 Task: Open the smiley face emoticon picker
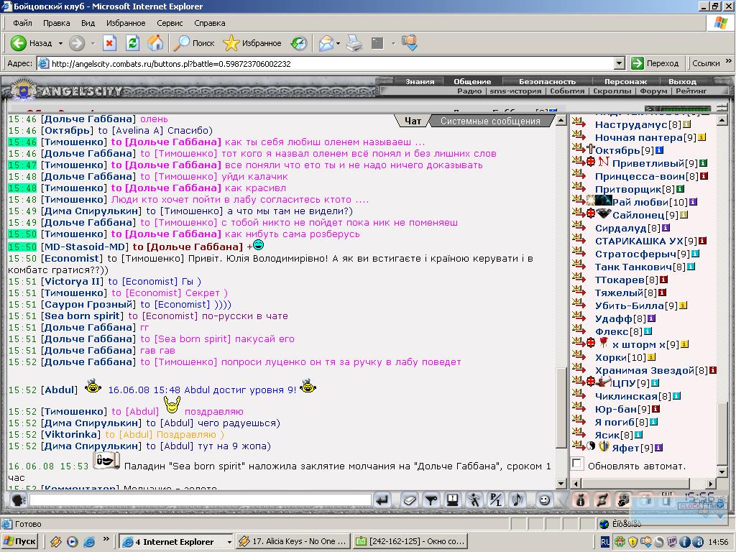(544, 500)
